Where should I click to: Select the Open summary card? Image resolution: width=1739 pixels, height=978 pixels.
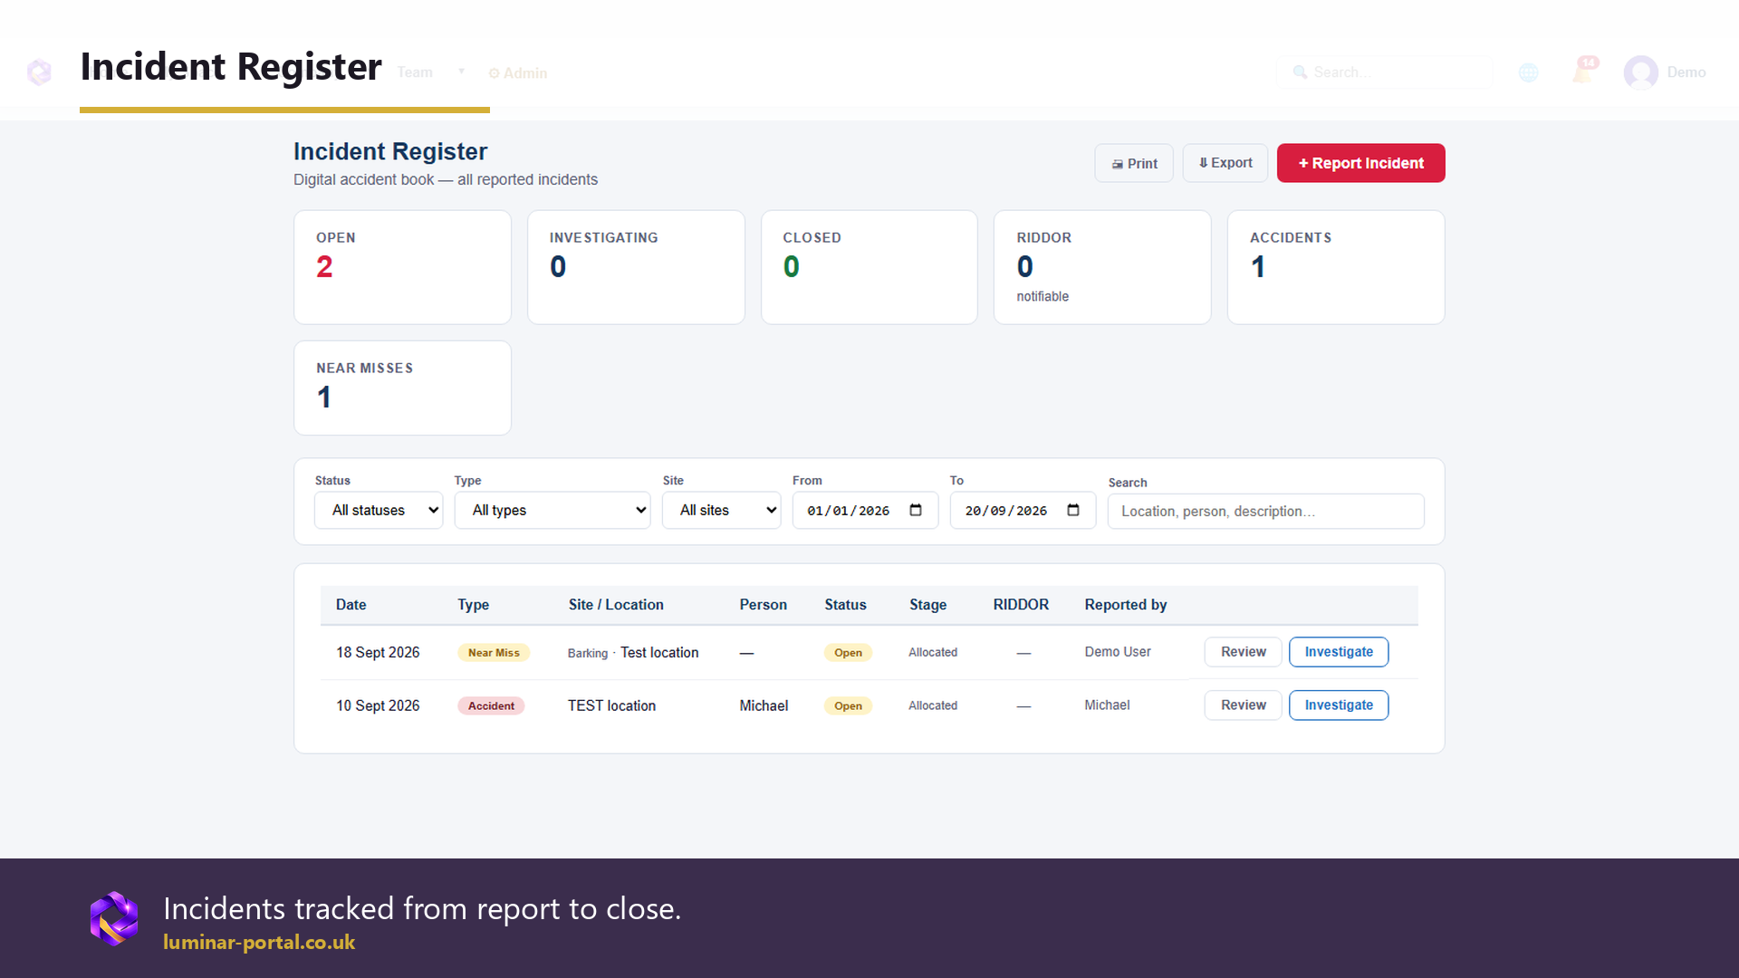[403, 267]
